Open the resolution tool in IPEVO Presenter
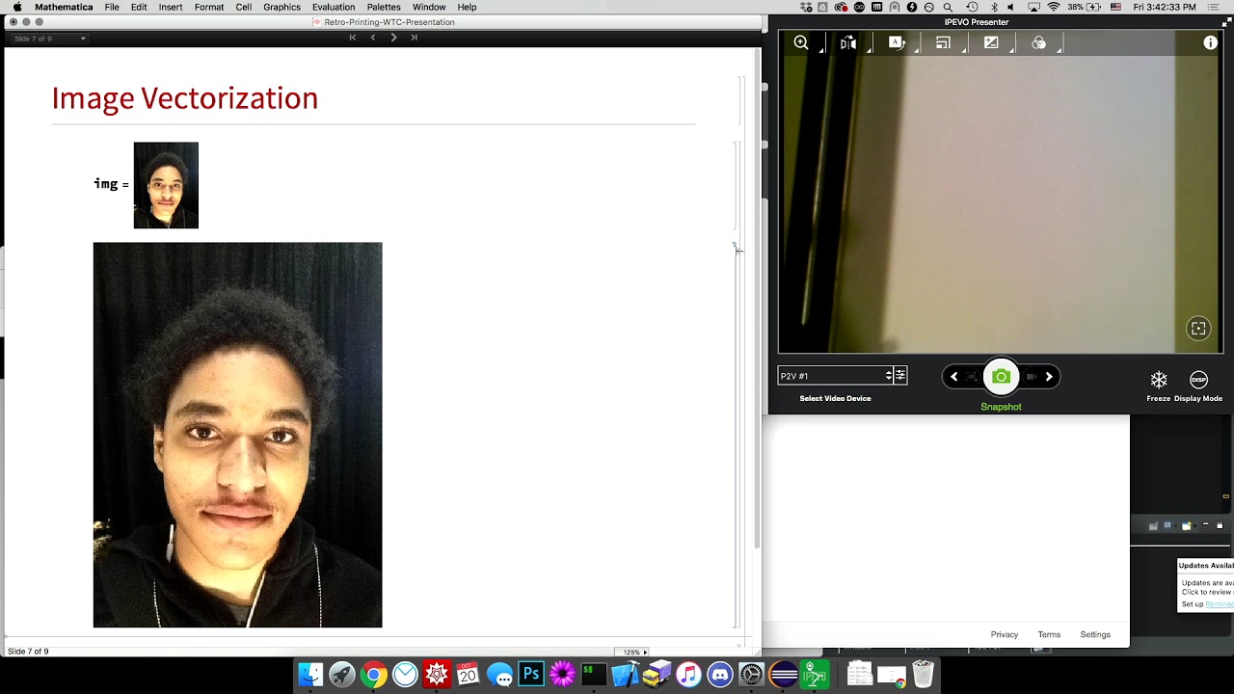Image resolution: width=1234 pixels, height=694 pixels. tap(943, 42)
